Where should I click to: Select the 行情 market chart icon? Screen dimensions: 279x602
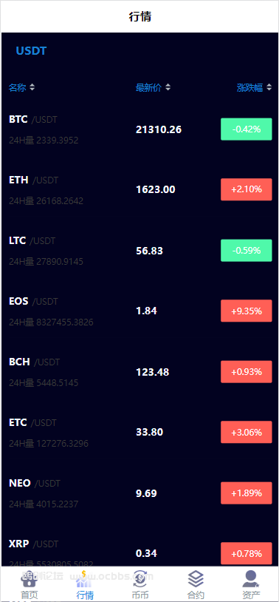click(85, 579)
